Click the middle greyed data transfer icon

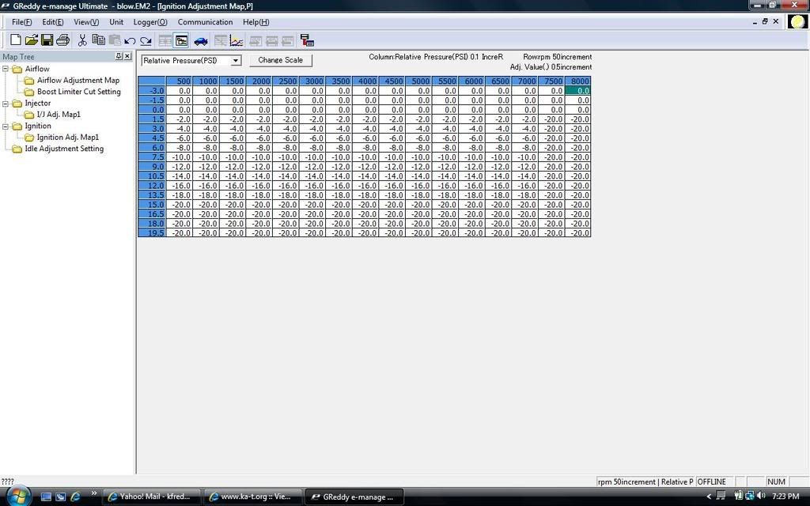tap(272, 41)
